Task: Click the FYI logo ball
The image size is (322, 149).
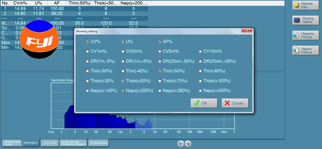Action: point(39,39)
